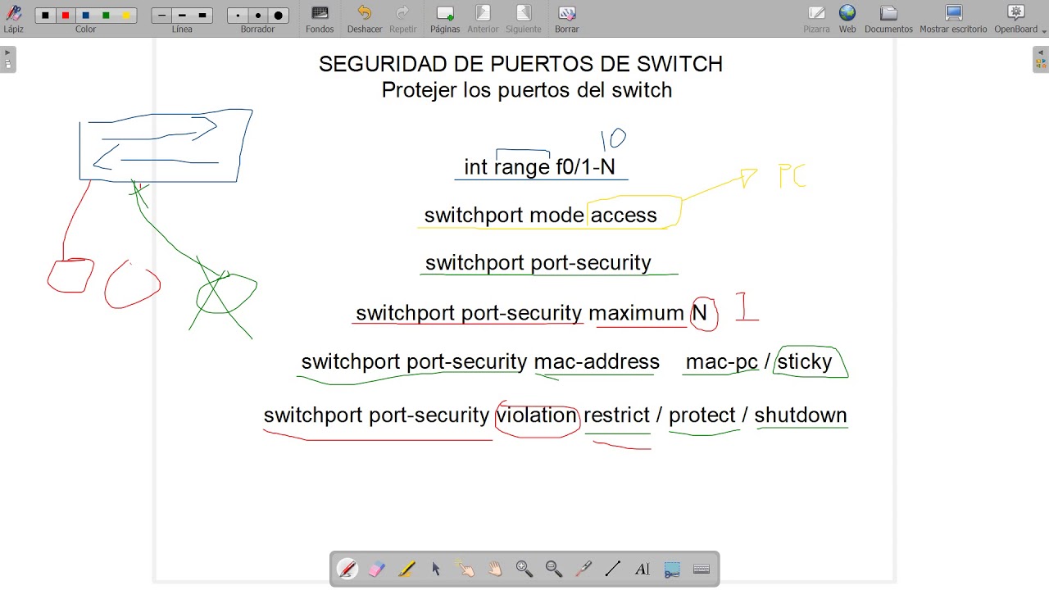Image resolution: width=1049 pixels, height=590 pixels.
Task: Click the 'switchport mode access' line
Action: click(x=540, y=216)
